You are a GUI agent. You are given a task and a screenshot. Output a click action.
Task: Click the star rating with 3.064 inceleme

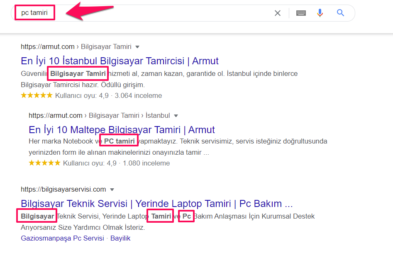(37, 95)
